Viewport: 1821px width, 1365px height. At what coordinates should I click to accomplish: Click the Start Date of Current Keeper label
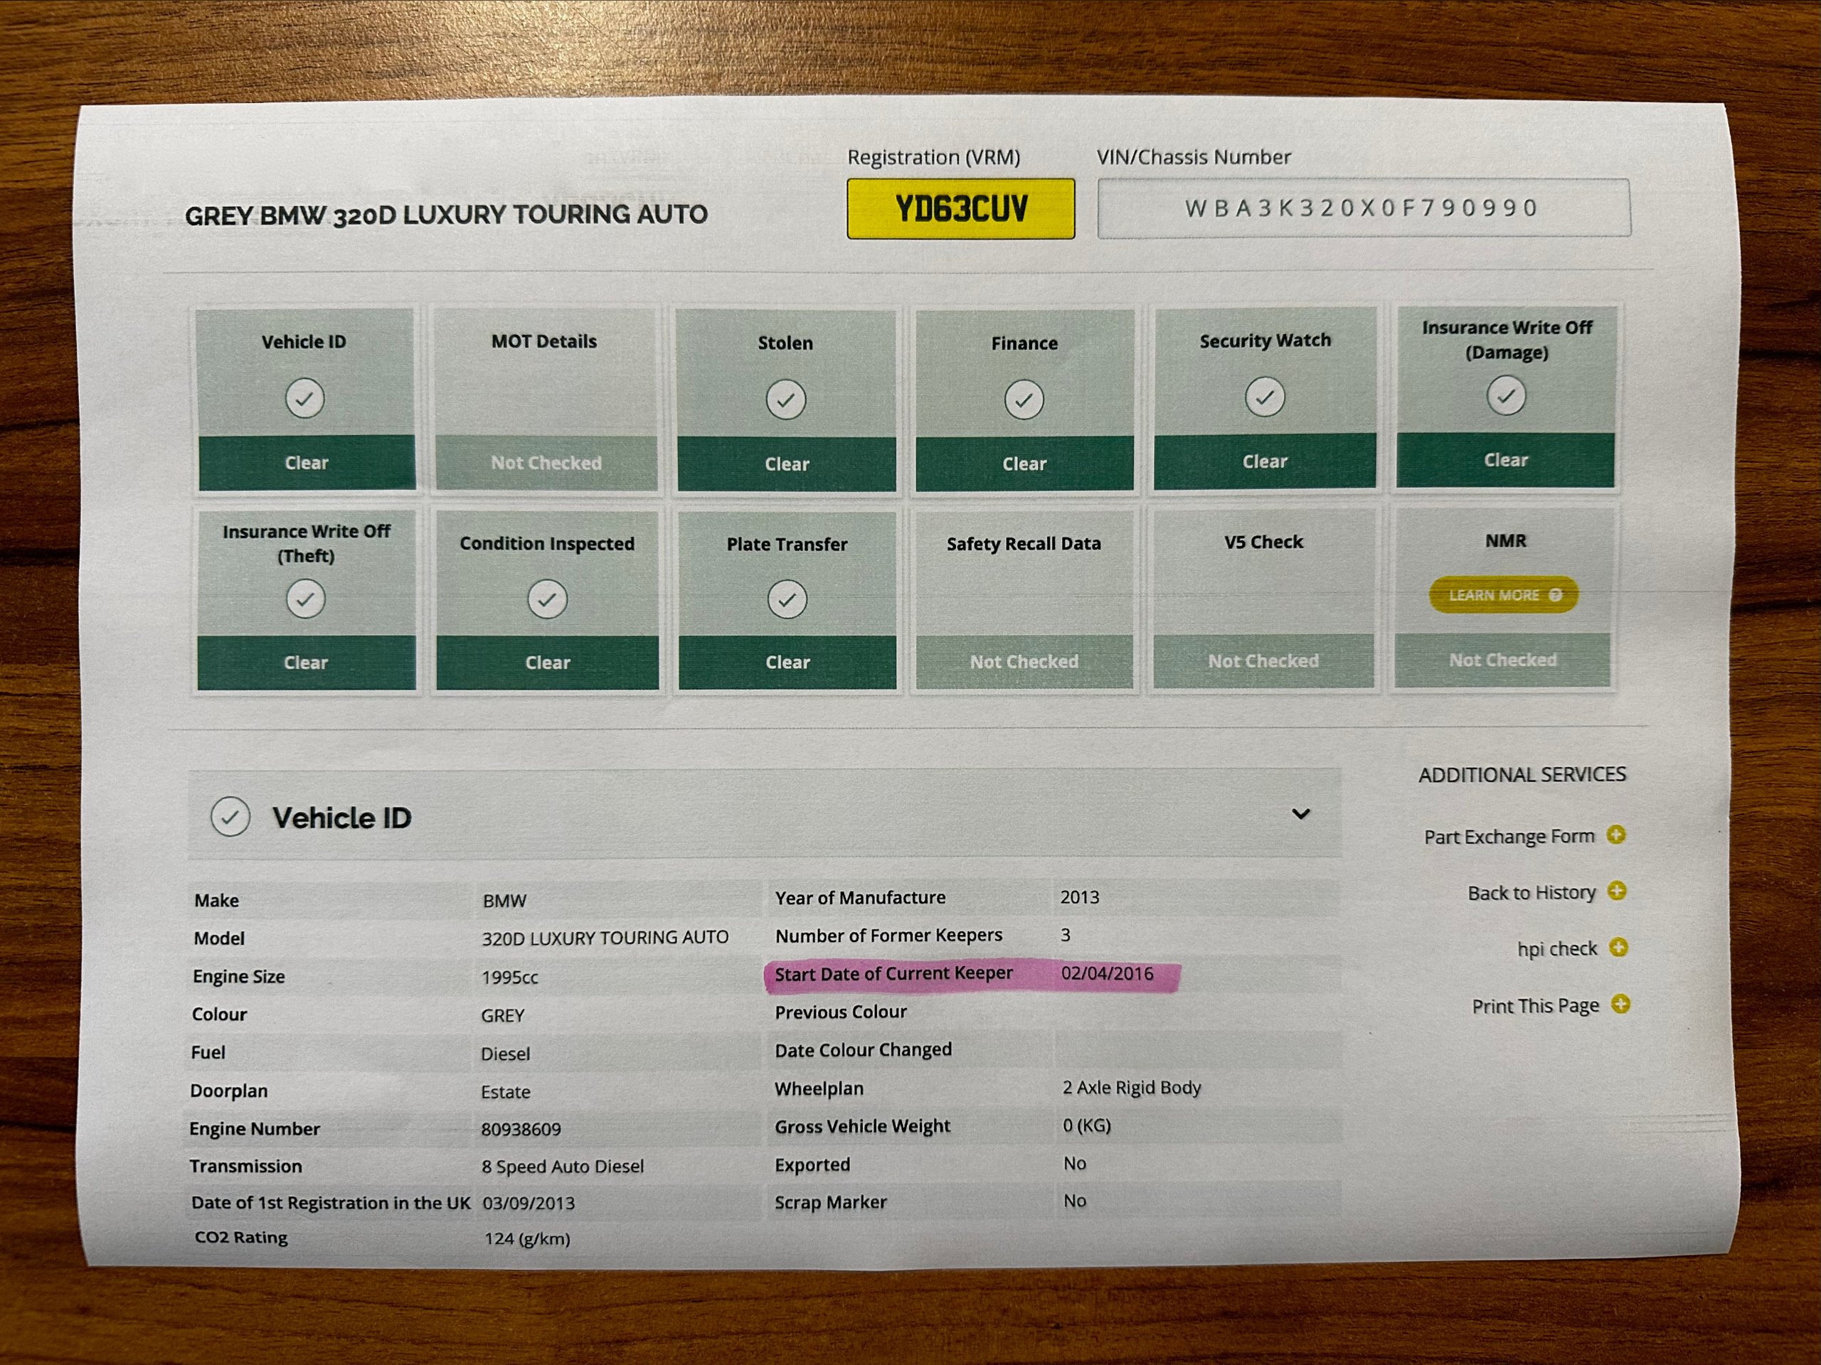click(x=893, y=973)
